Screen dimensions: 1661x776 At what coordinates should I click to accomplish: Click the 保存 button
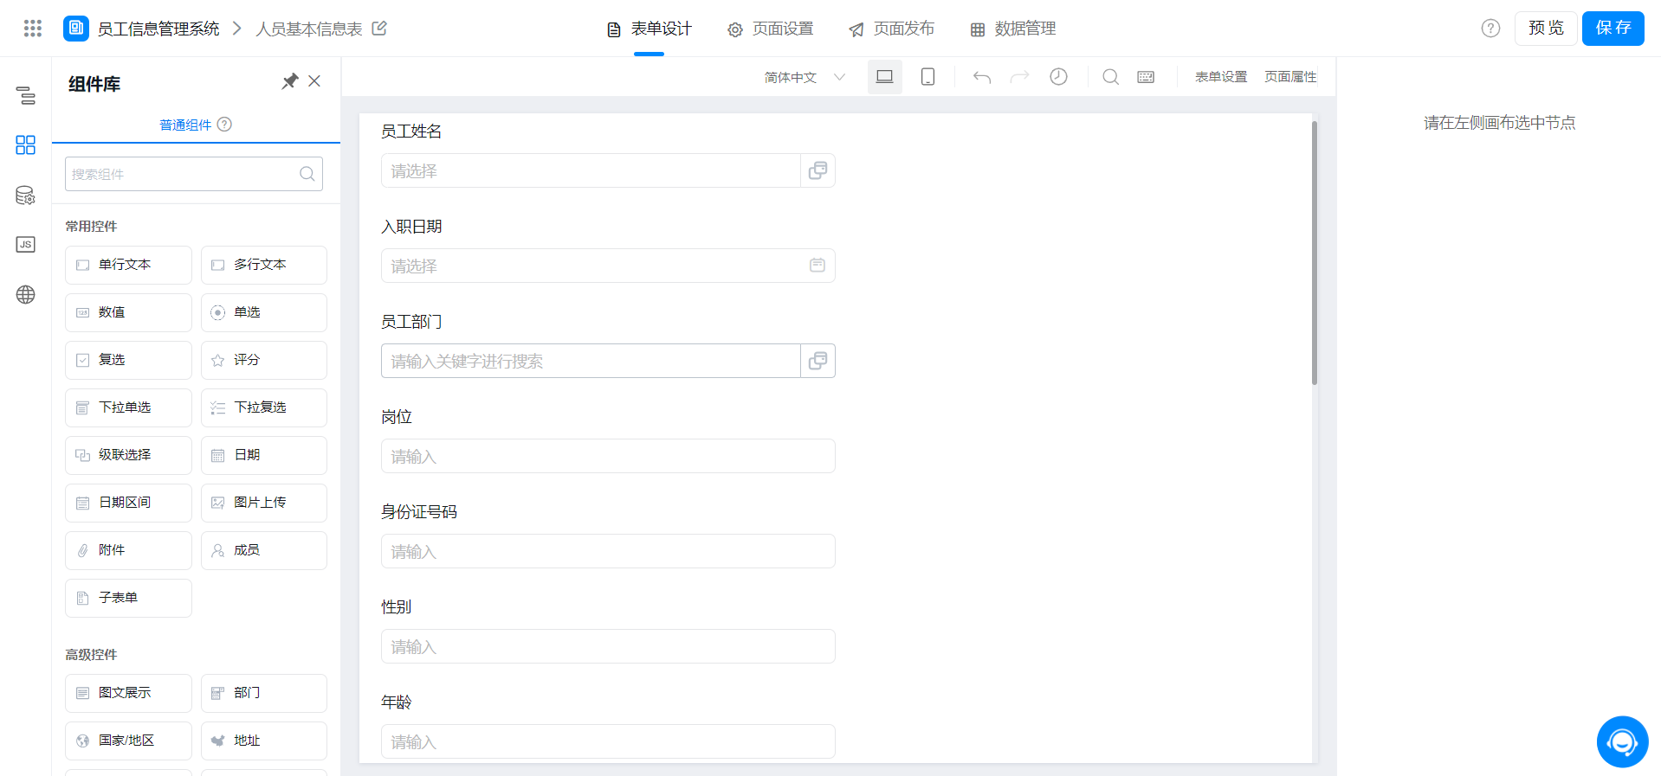1613,29
